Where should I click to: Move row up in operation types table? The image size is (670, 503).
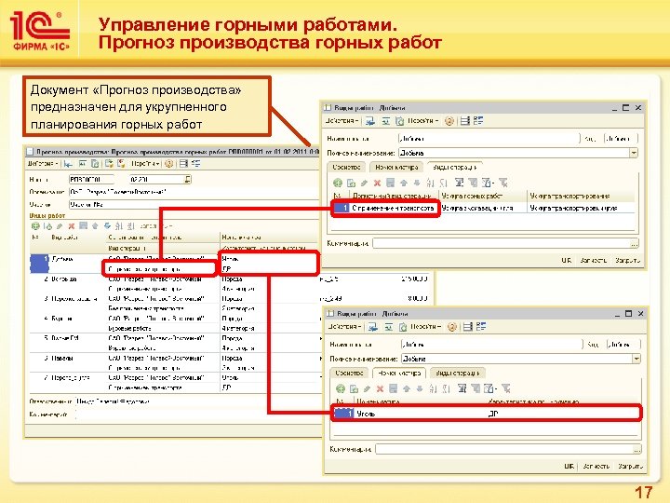(x=404, y=184)
